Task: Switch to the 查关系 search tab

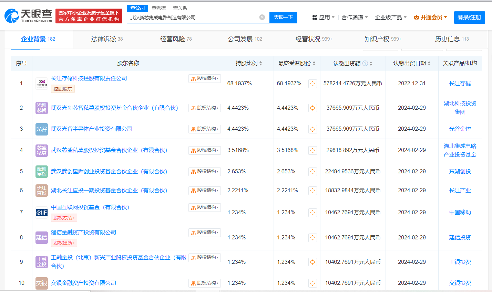Action: (180, 8)
